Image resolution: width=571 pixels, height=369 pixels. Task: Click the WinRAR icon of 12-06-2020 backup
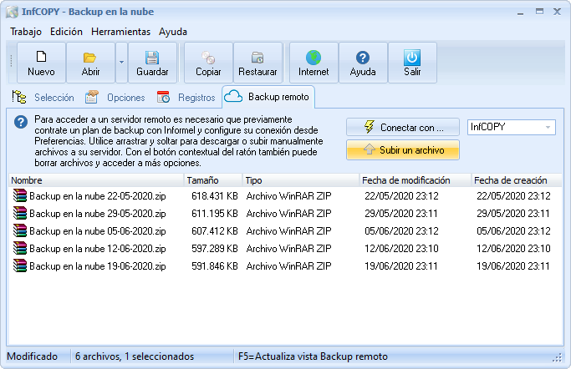[x=20, y=248]
